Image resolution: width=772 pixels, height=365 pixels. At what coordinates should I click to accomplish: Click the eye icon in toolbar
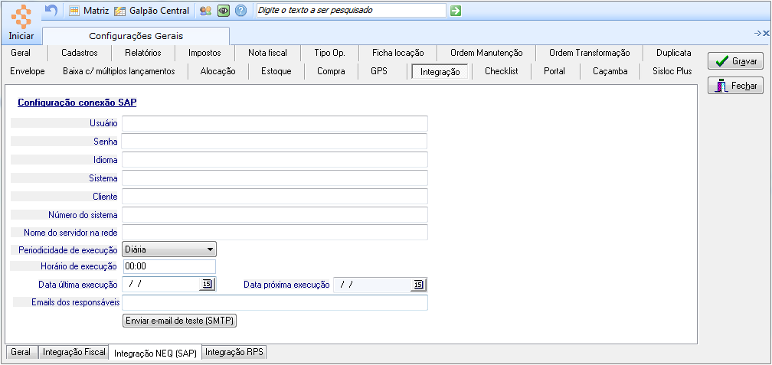224,11
